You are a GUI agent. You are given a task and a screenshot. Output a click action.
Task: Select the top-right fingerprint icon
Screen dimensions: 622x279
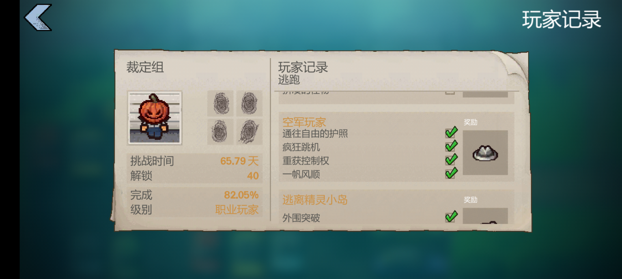(249, 103)
